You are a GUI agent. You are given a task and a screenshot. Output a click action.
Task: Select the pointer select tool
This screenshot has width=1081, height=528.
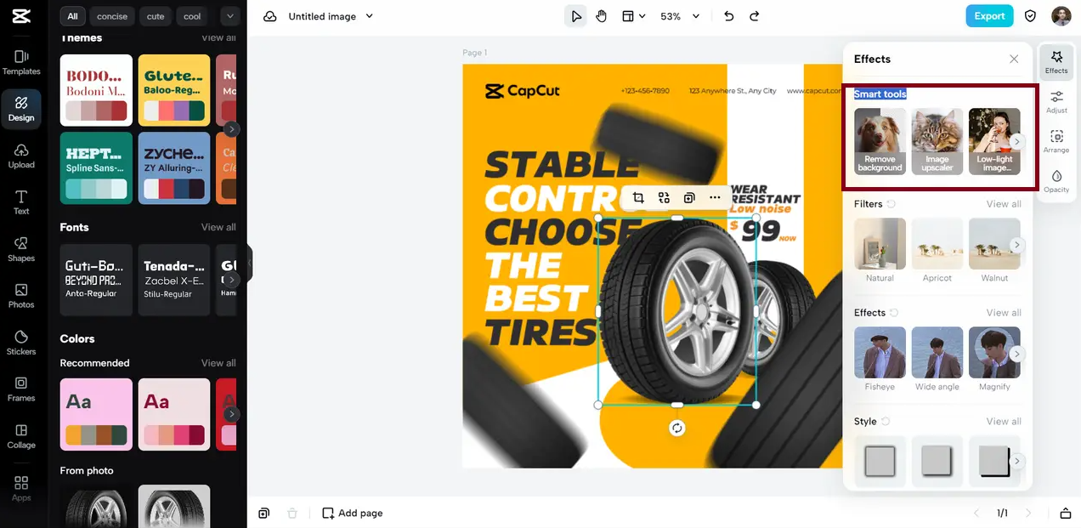tap(576, 16)
